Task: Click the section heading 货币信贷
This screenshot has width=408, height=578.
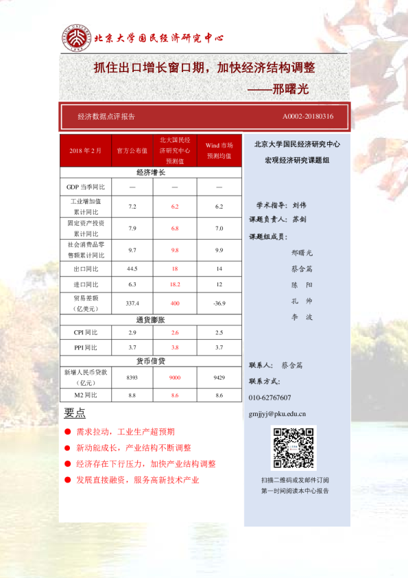Action: tap(151, 361)
